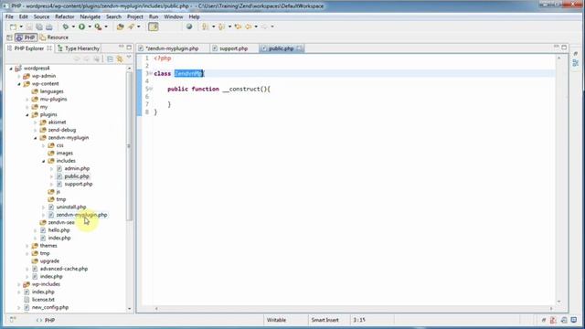The height and width of the screenshot is (329, 585).
Task: Select zendvn-myplugin.php in the explorer tree
Action: coord(81,215)
